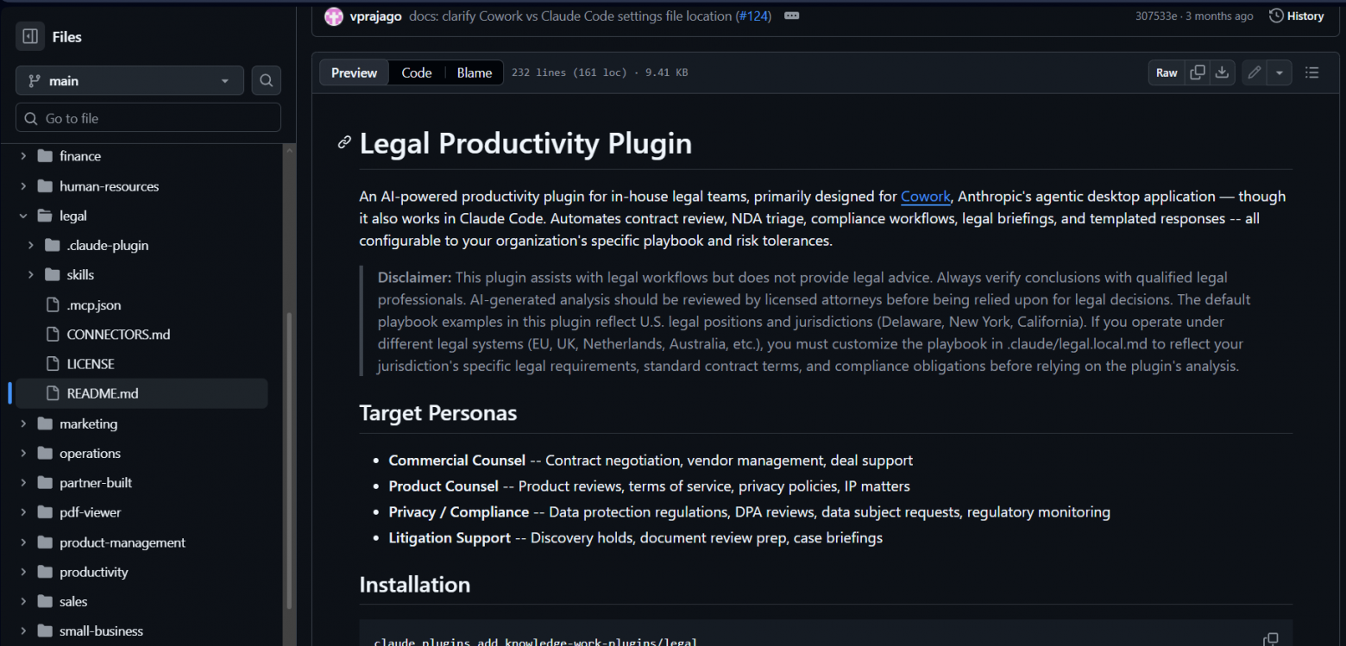Open pull request #124 link
The image size is (1346, 646).
click(x=754, y=16)
